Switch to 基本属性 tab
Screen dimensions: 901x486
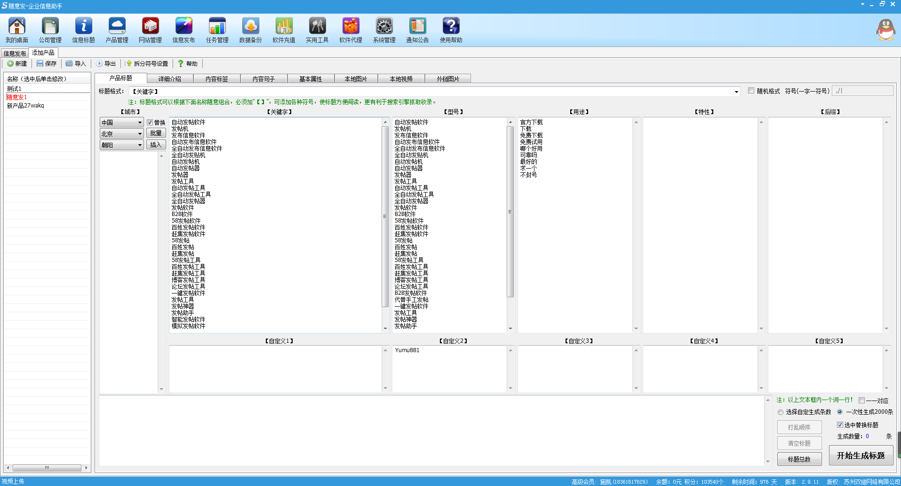coord(311,79)
